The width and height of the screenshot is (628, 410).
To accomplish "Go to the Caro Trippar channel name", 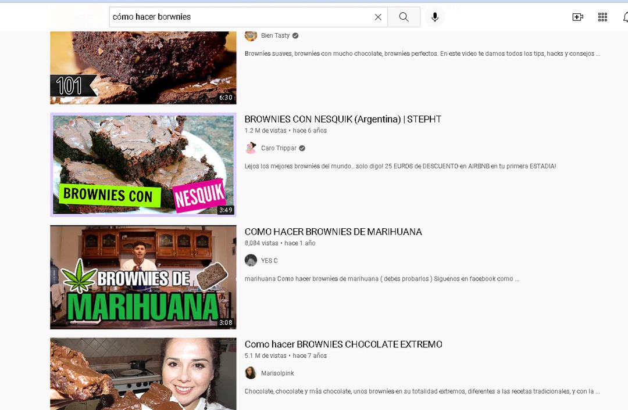I will click(279, 148).
